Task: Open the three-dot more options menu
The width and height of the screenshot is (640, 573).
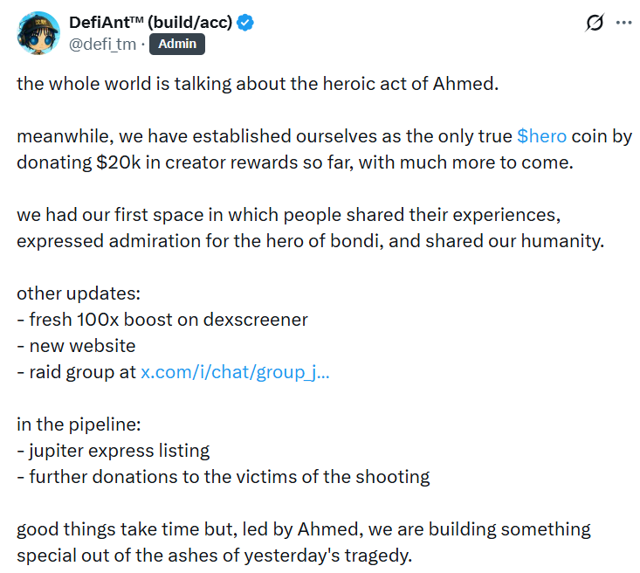Action: click(623, 23)
